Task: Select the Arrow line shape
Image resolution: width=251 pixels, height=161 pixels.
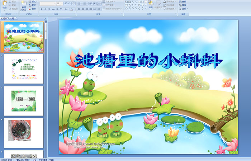Action: point(136,2)
